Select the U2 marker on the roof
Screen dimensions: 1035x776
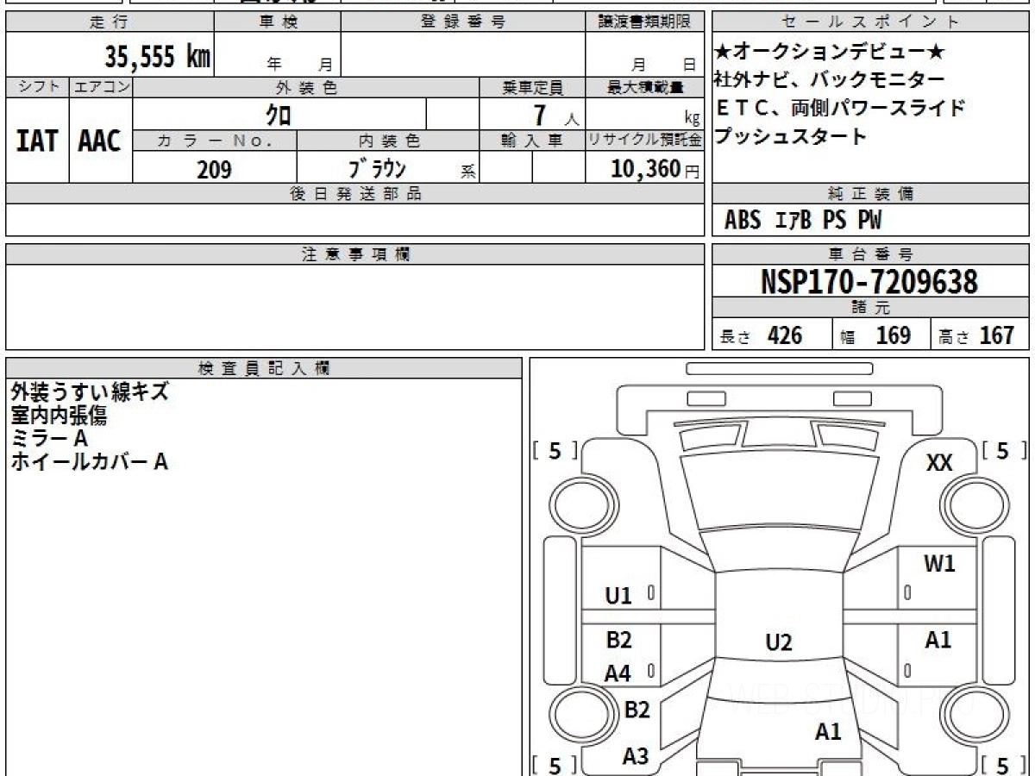(x=778, y=642)
